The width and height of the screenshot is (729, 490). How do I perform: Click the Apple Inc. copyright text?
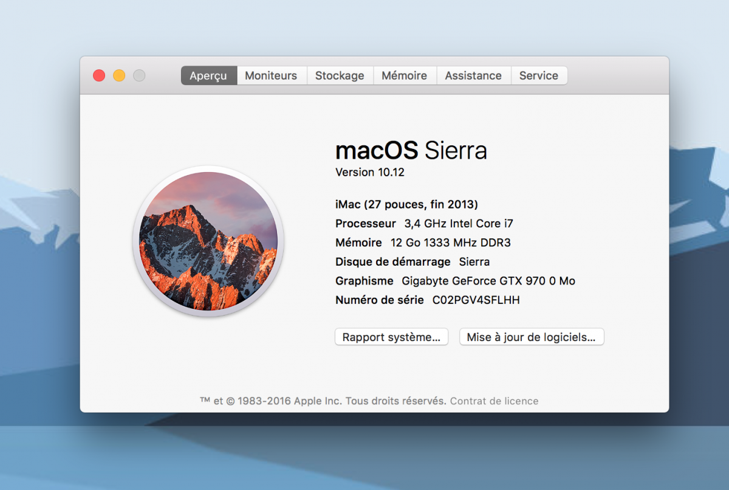tap(323, 401)
